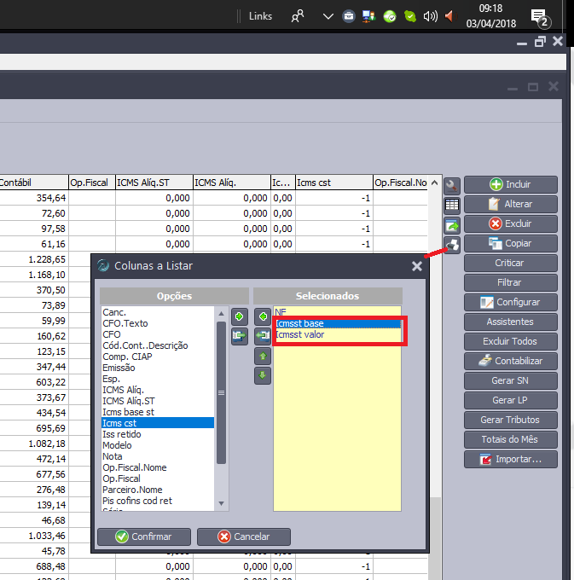The height and width of the screenshot is (580, 574).
Task: Select Canc. in the Opções list
Action: click(158, 312)
